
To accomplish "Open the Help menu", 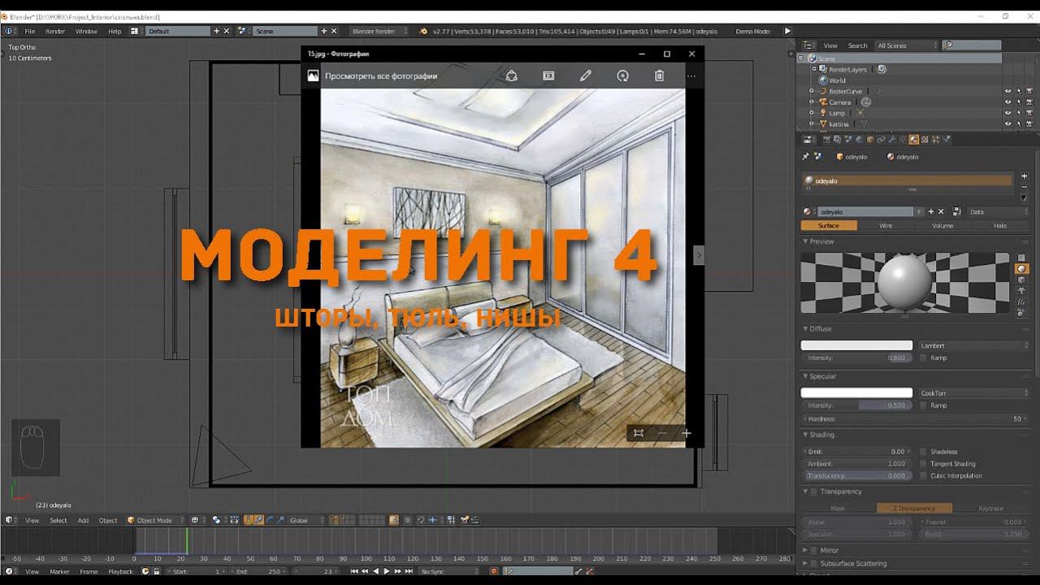I will 115,31.
